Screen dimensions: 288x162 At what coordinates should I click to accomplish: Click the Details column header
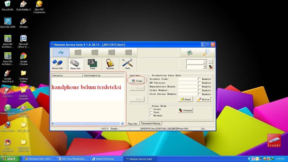coord(67,76)
